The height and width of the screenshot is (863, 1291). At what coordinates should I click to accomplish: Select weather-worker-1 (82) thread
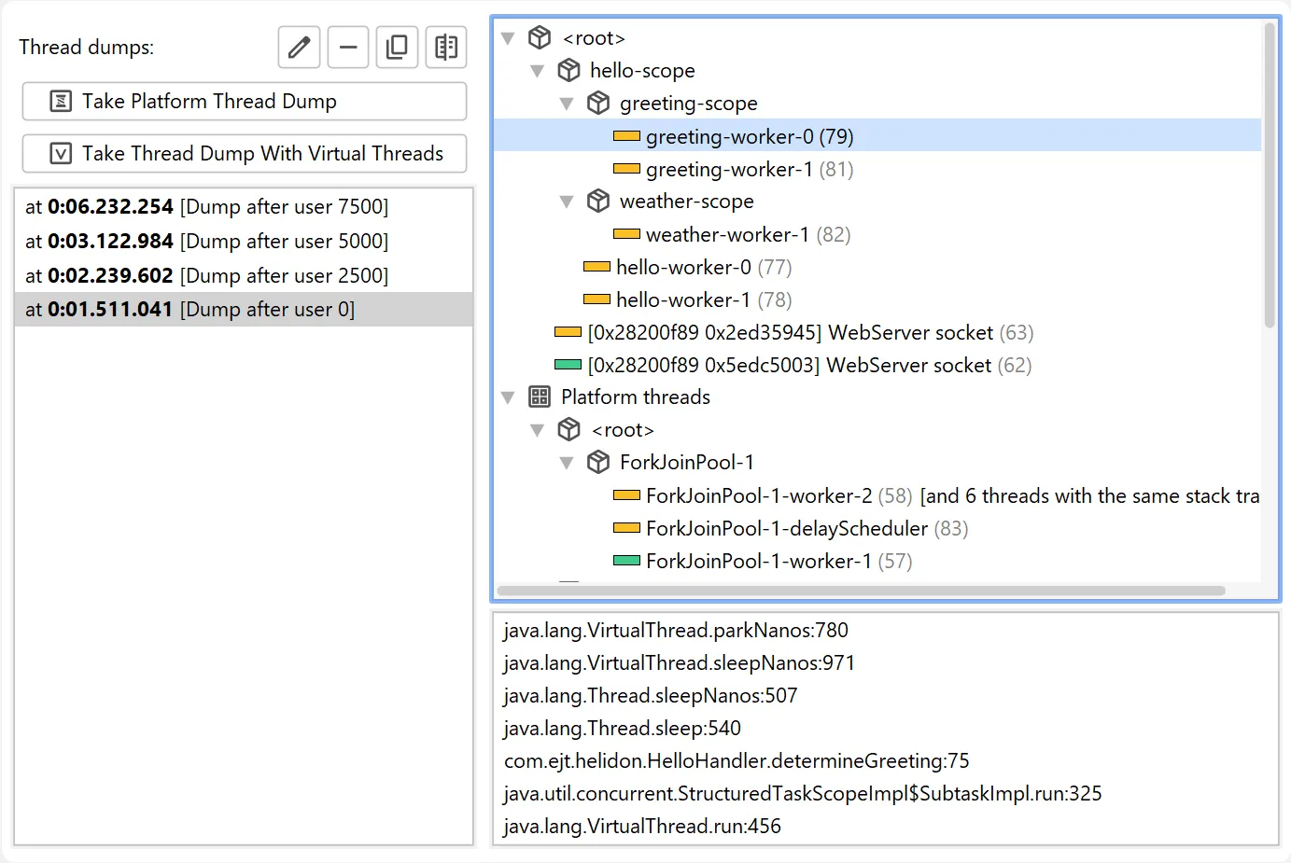(749, 234)
